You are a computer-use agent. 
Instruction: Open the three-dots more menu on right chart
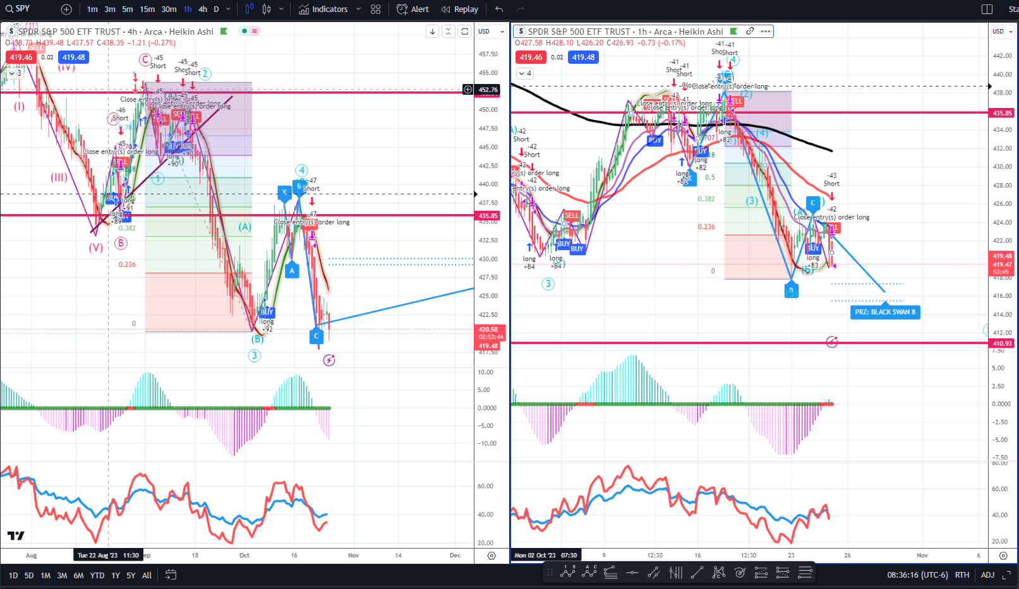[x=766, y=31]
